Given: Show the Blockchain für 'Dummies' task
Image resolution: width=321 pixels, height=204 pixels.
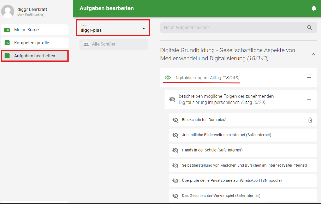Looking at the screenshot, I should coord(175,120).
